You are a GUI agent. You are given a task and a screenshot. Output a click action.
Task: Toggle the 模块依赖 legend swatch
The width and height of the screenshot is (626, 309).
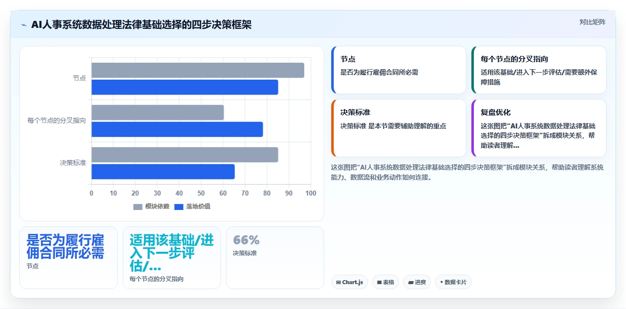(138, 206)
